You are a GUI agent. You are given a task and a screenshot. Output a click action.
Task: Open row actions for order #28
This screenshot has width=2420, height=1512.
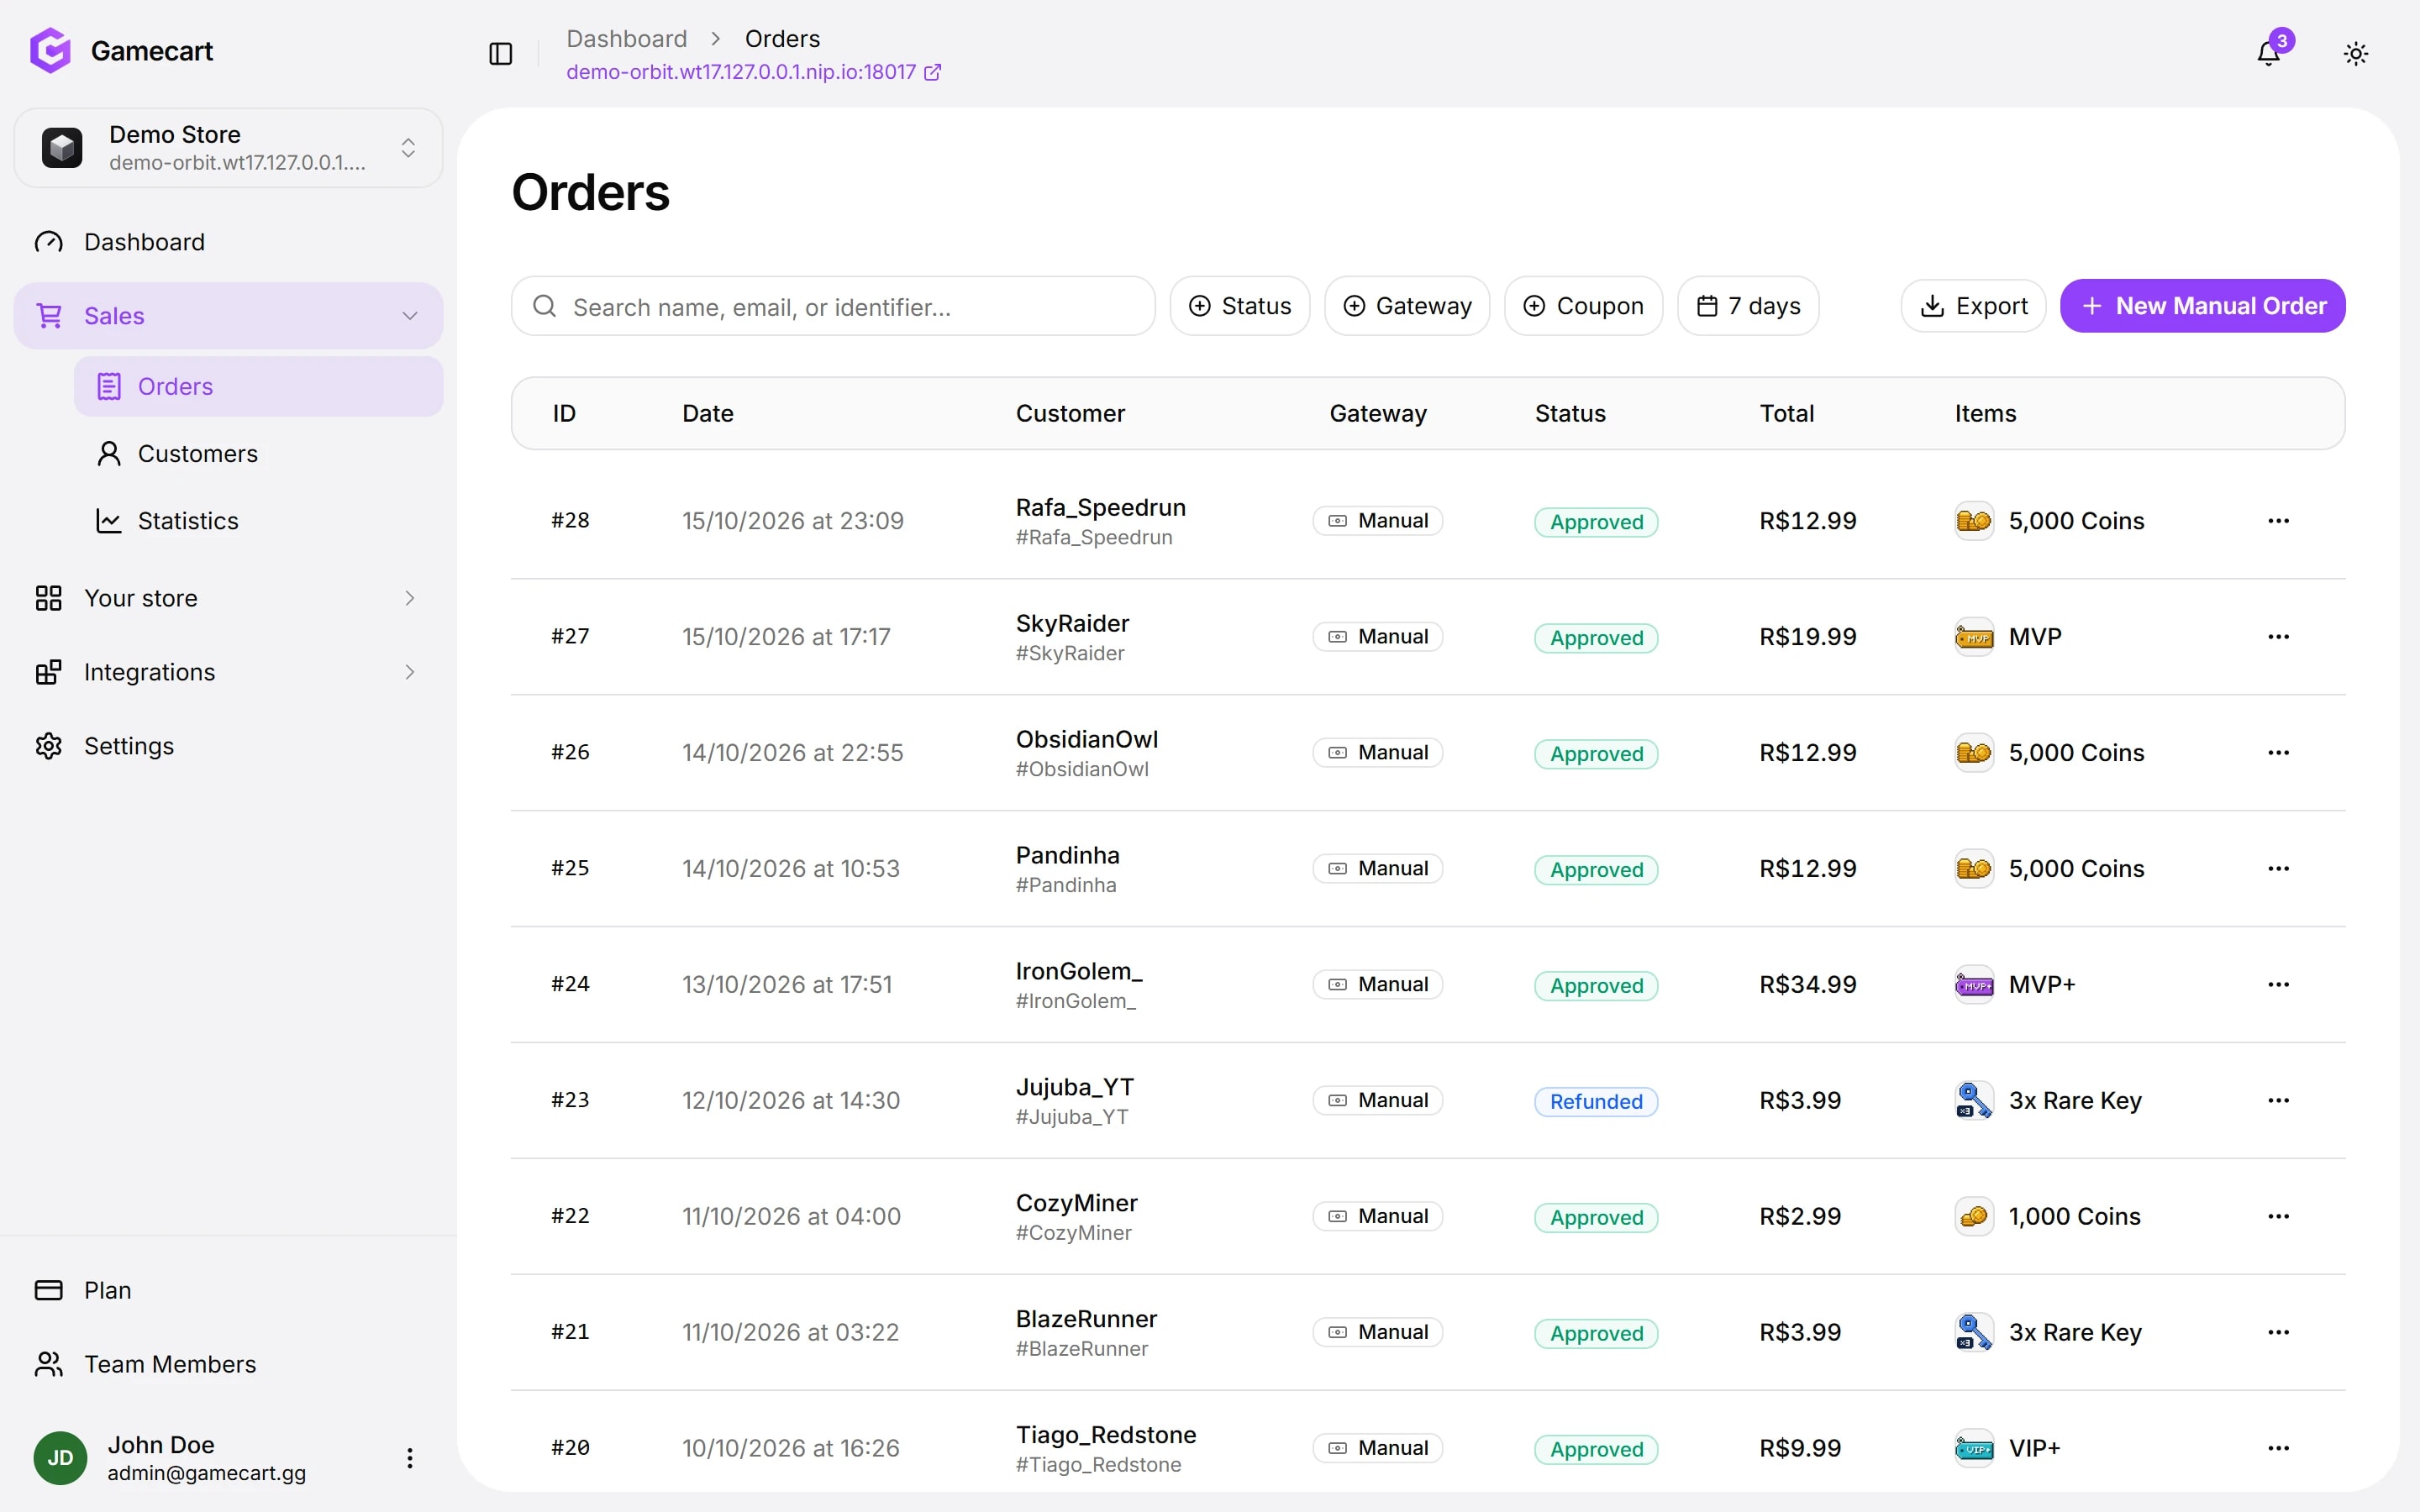pos(2278,521)
